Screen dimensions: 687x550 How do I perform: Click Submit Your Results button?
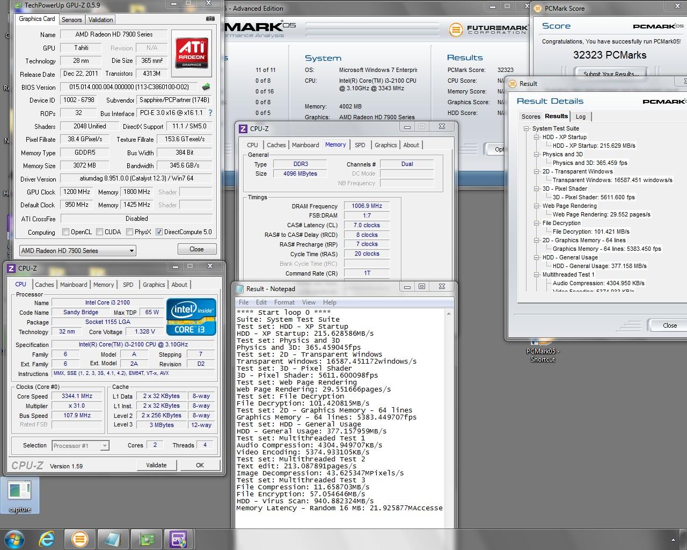click(611, 74)
